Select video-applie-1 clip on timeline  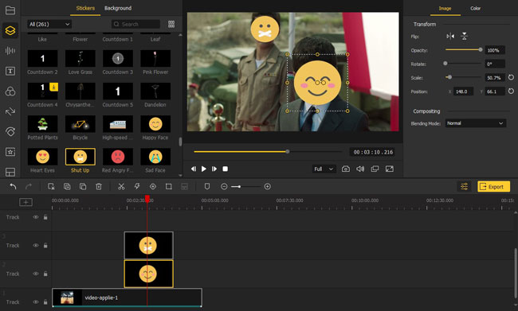pyautogui.click(x=127, y=297)
